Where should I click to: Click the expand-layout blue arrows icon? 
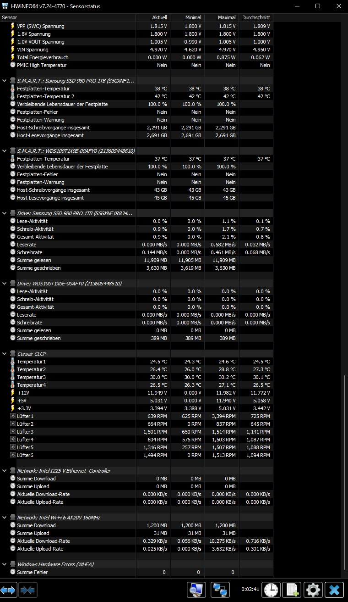tap(8, 590)
